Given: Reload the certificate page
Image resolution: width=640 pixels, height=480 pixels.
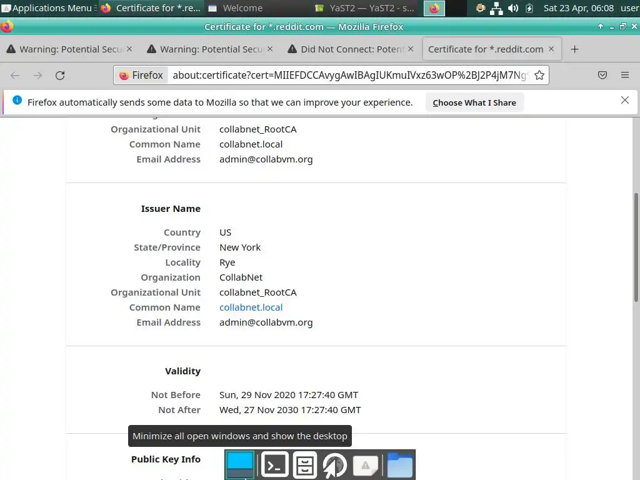Looking at the screenshot, I should [60, 75].
